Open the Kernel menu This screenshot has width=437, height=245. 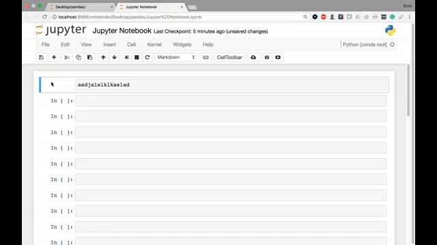pos(154,44)
